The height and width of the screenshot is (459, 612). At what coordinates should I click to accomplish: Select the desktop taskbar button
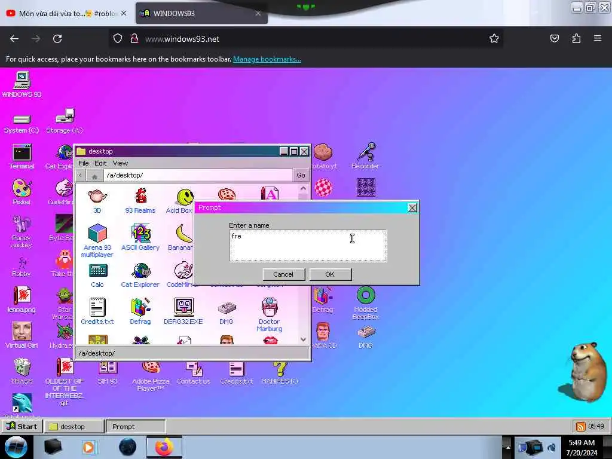point(74,427)
